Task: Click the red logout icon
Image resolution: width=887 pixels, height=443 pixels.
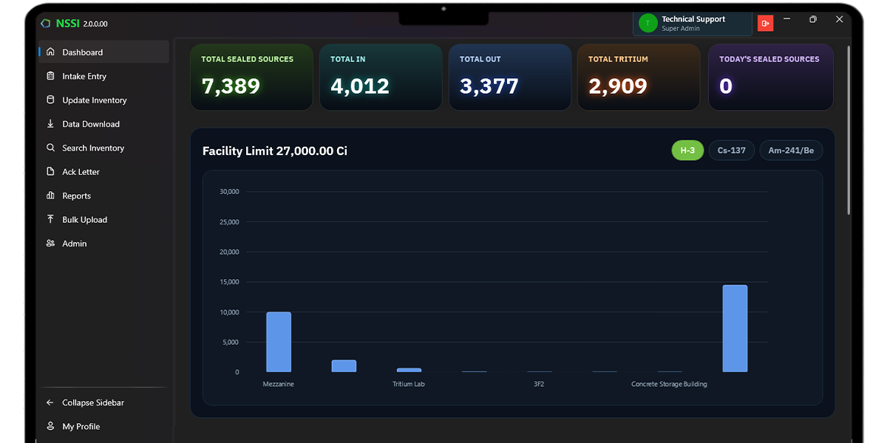Action: (765, 24)
